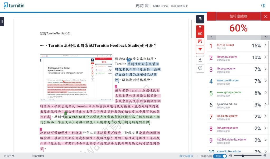The height and width of the screenshot is (159, 270).
Task: Select the lib.pccu.edu.tw source
Action: (226, 69)
